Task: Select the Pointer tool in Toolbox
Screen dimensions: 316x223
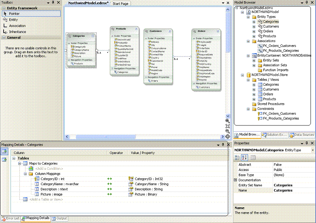Action: (31, 13)
